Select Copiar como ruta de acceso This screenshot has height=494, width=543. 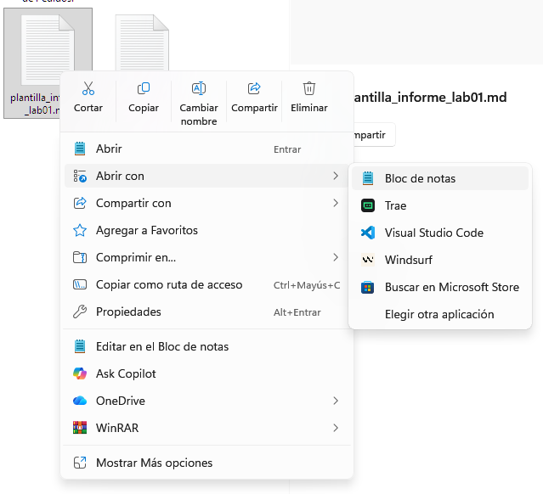coord(168,284)
